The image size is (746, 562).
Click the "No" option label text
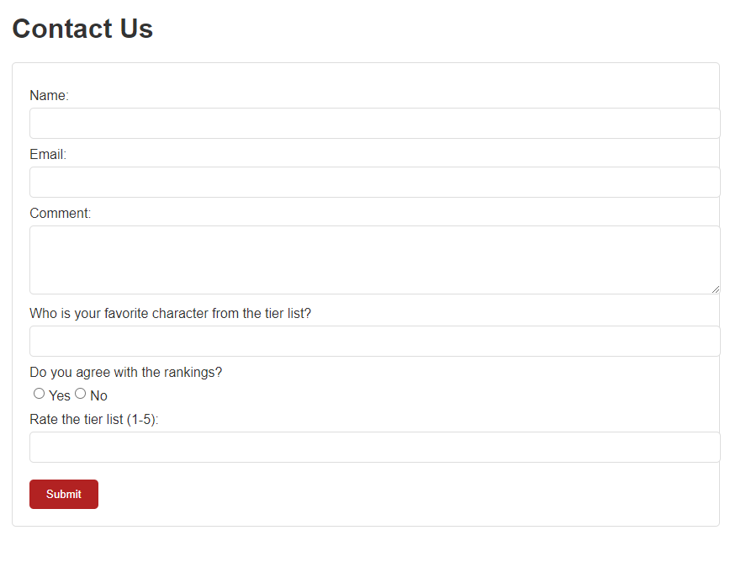98,395
